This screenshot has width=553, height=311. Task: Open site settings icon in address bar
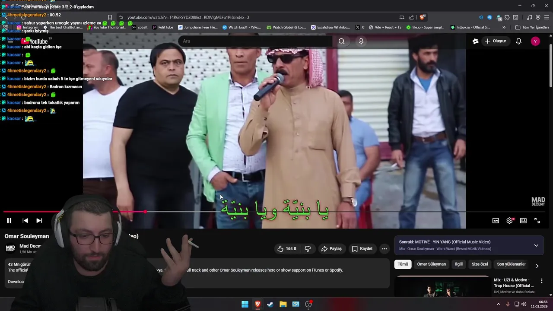(x=121, y=17)
